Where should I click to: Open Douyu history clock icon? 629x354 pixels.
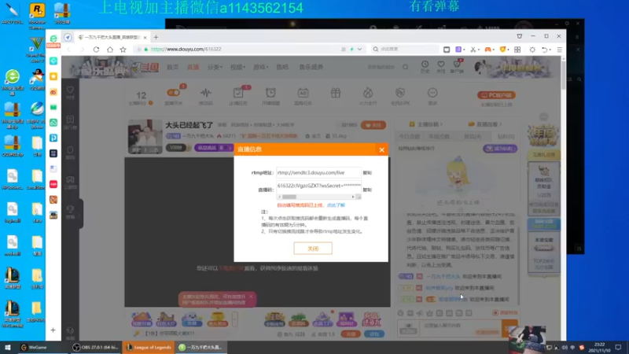(x=425, y=67)
